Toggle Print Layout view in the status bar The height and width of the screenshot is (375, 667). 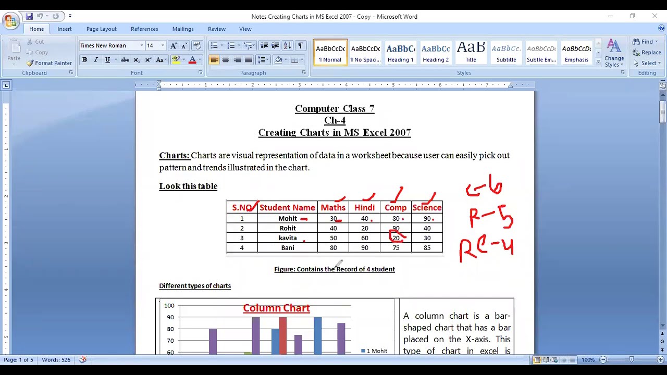537,360
